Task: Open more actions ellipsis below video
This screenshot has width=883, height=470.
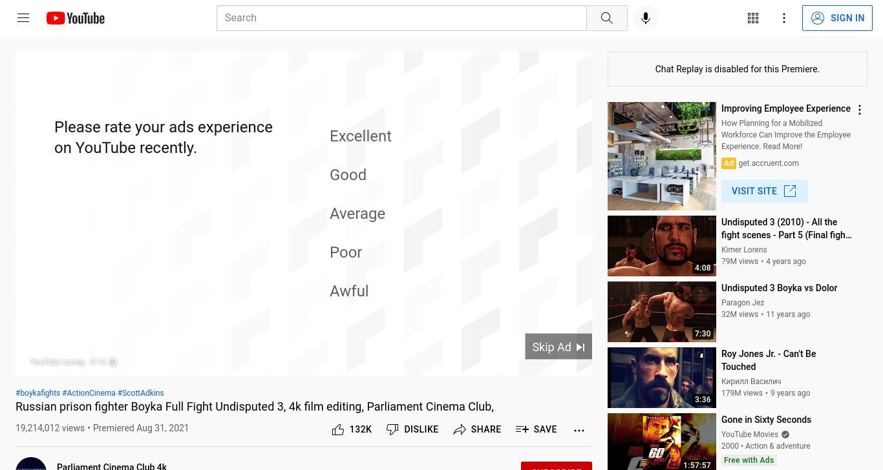Action: click(x=579, y=430)
